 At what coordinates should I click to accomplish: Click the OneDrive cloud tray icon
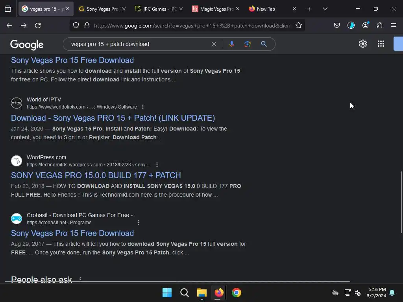[335, 293]
